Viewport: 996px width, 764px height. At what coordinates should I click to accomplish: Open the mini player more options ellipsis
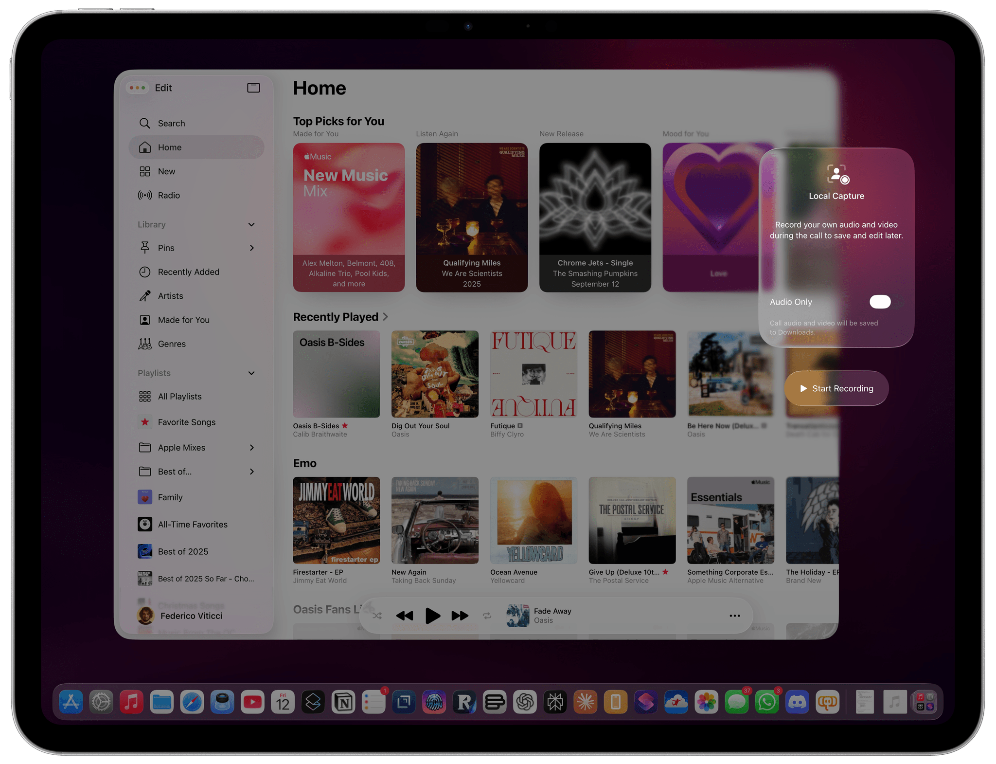click(x=734, y=616)
